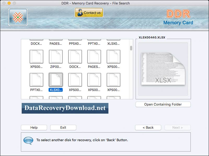Click the file list scrollbar thumb
The height and width of the screenshot is (156, 209).
(x=131, y=48)
